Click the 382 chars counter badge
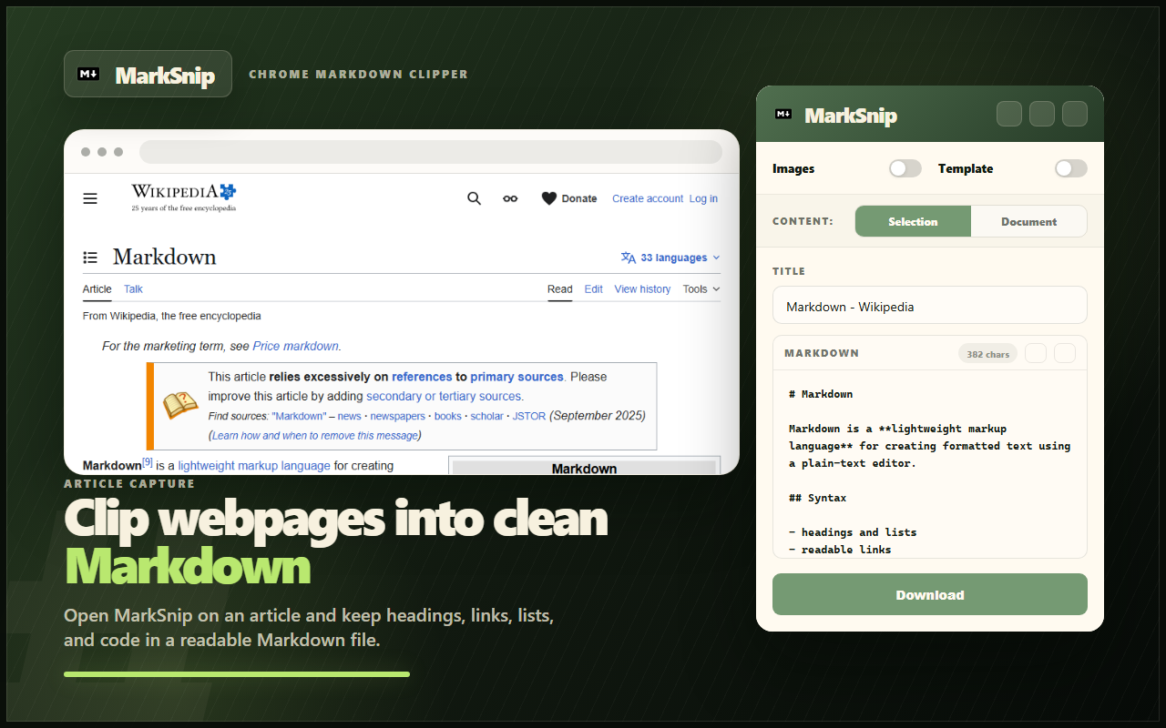The height and width of the screenshot is (728, 1166). [x=987, y=354]
